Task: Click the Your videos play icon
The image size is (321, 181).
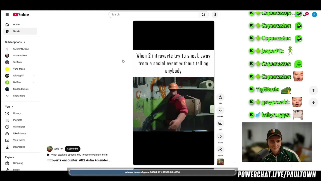Action: [7, 140]
